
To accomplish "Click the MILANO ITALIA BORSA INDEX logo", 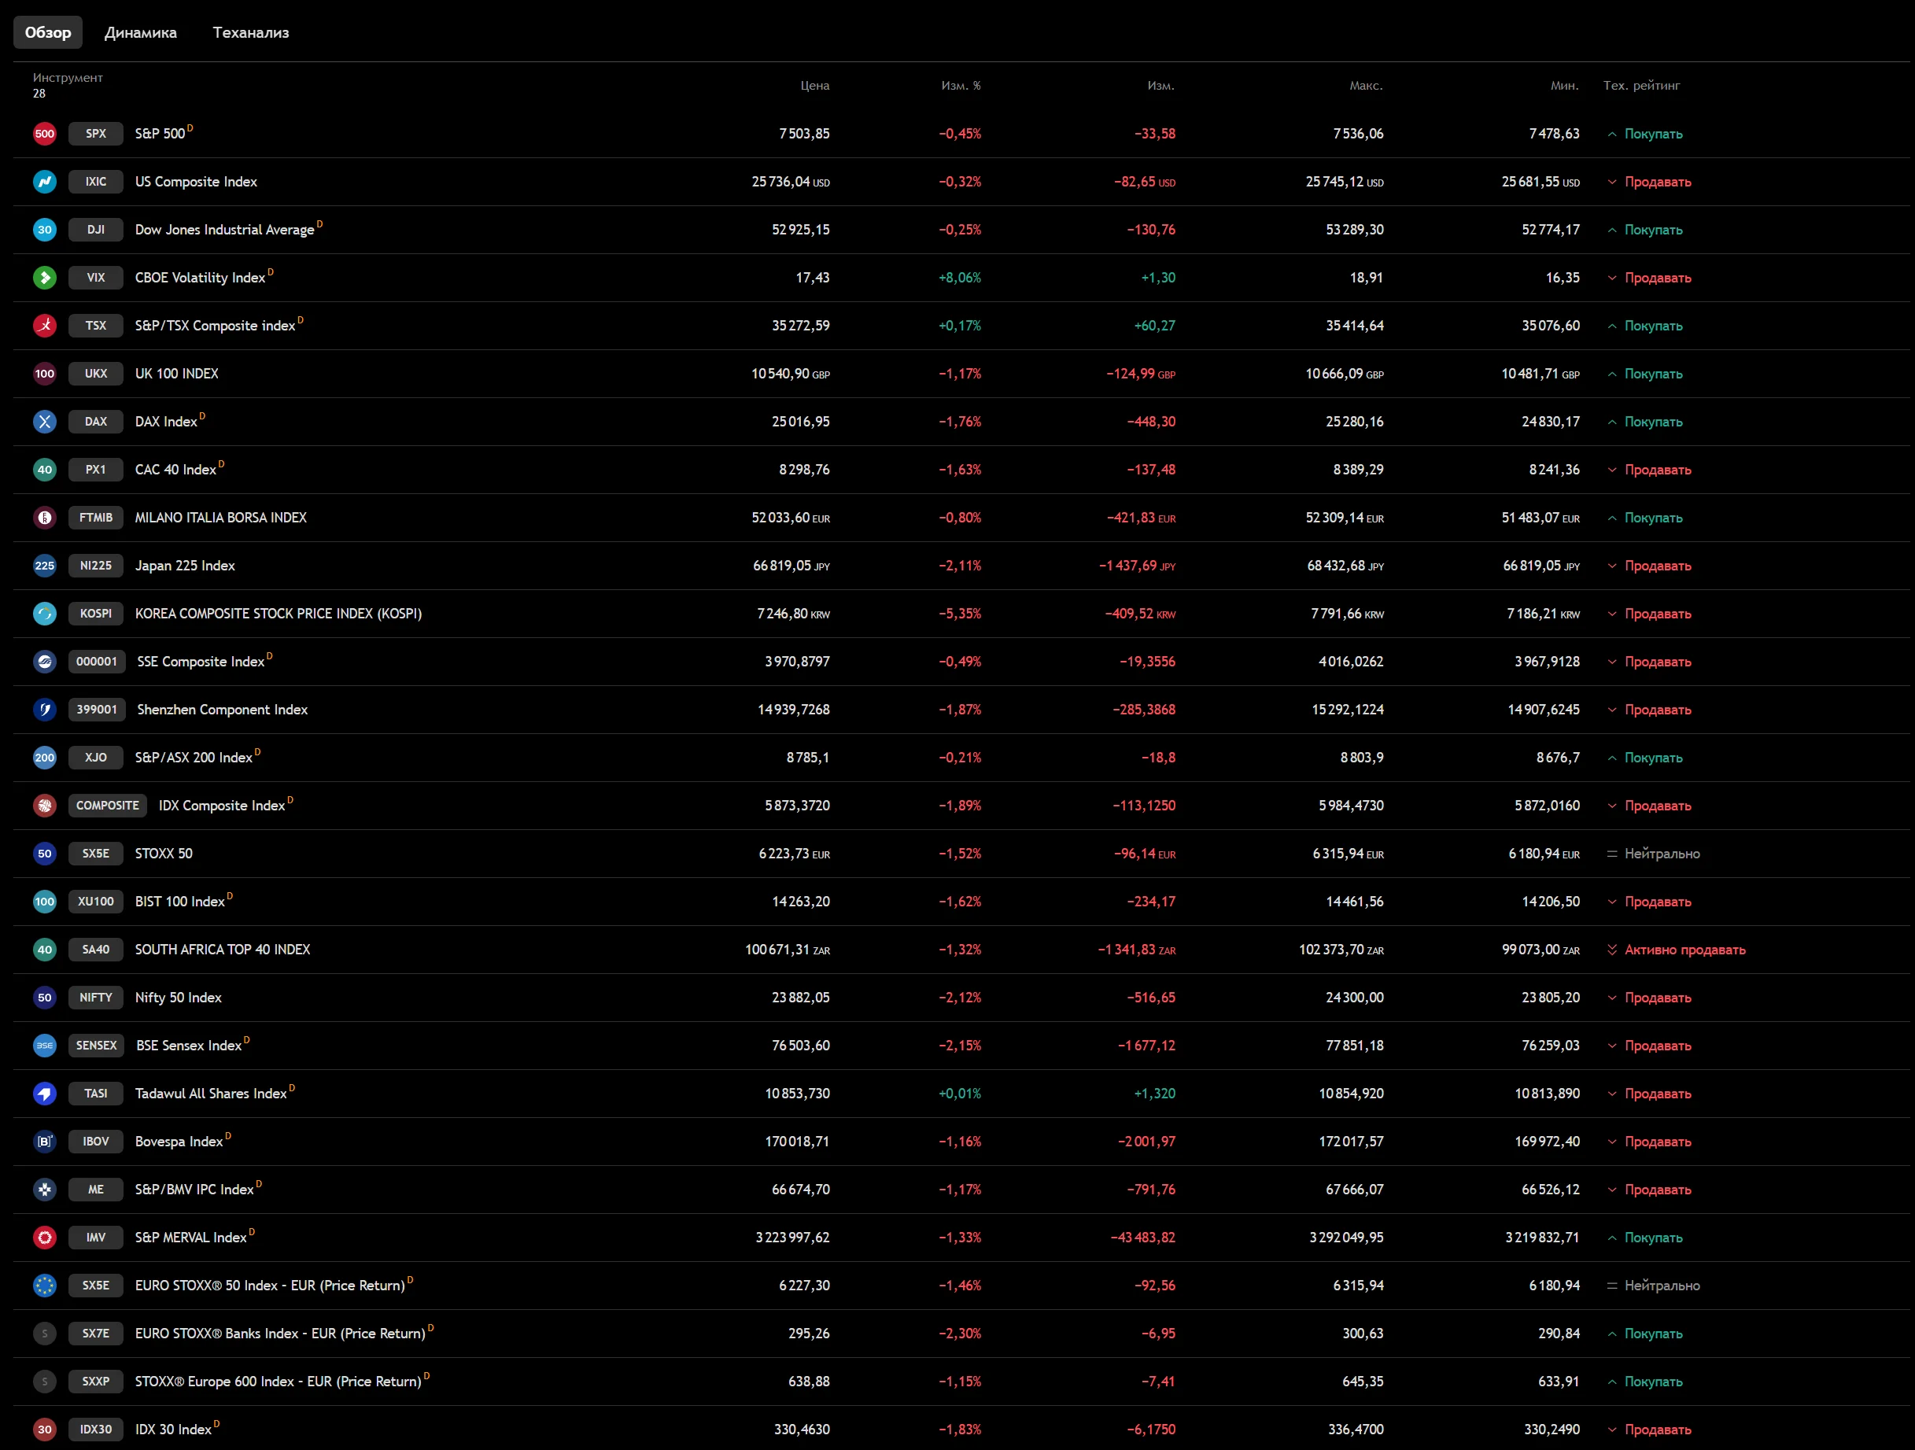I will tap(44, 518).
